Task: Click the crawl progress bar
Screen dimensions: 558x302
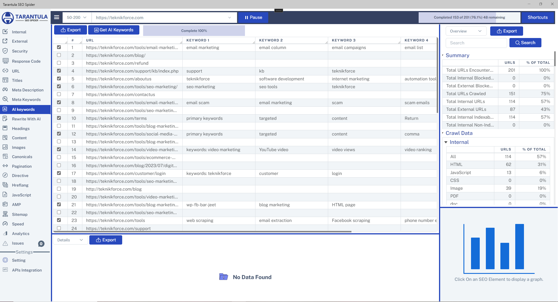Action: tap(469, 17)
